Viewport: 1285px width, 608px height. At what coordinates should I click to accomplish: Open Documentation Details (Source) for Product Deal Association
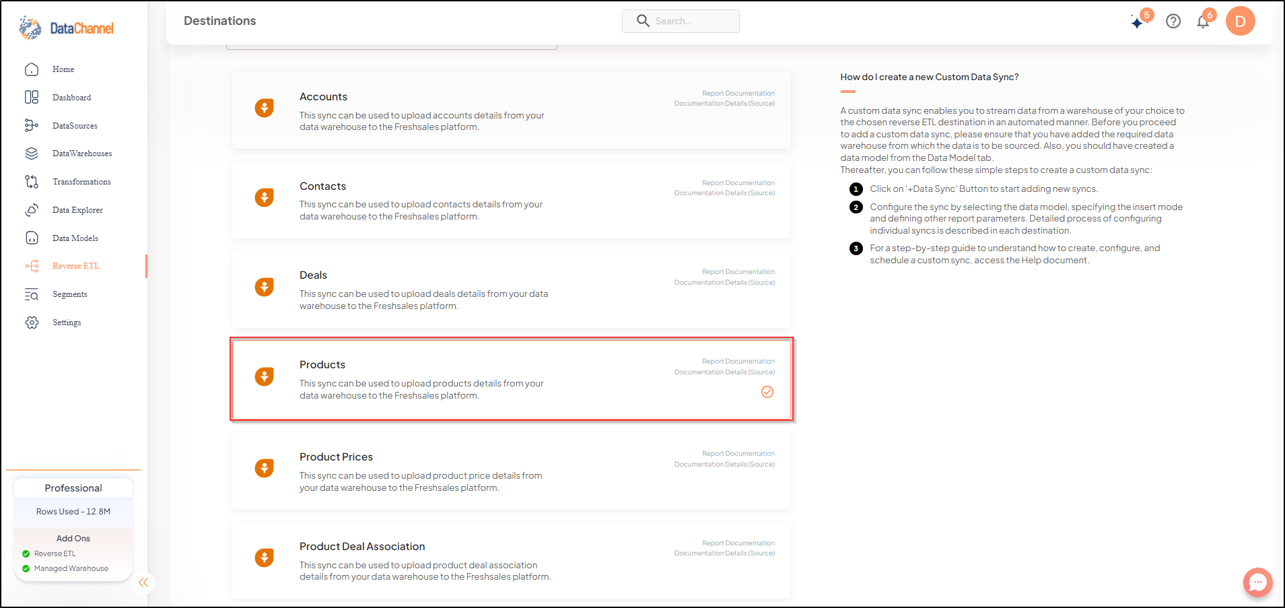click(725, 553)
